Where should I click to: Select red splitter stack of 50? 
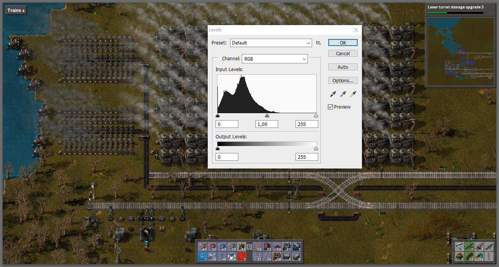pyautogui.click(x=277, y=246)
